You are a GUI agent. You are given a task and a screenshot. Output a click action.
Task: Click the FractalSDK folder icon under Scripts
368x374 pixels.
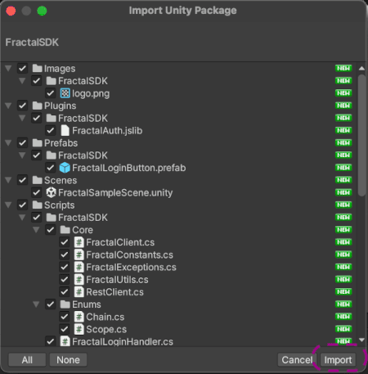pos(52,218)
